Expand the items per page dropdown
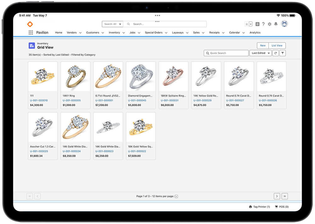 pyautogui.click(x=176, y=196)
